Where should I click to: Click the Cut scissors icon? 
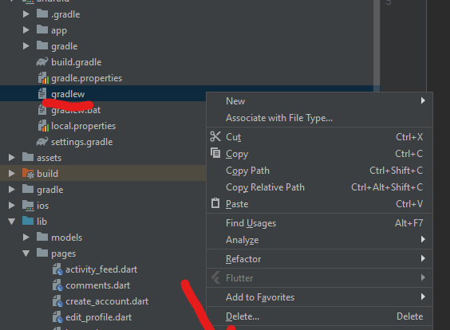(215, 137)
